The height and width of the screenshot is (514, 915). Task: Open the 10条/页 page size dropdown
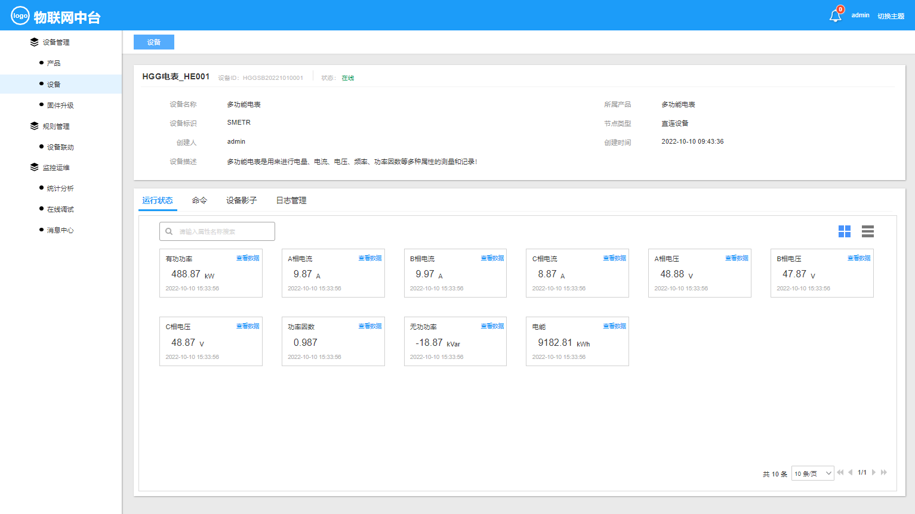(812, 473)
